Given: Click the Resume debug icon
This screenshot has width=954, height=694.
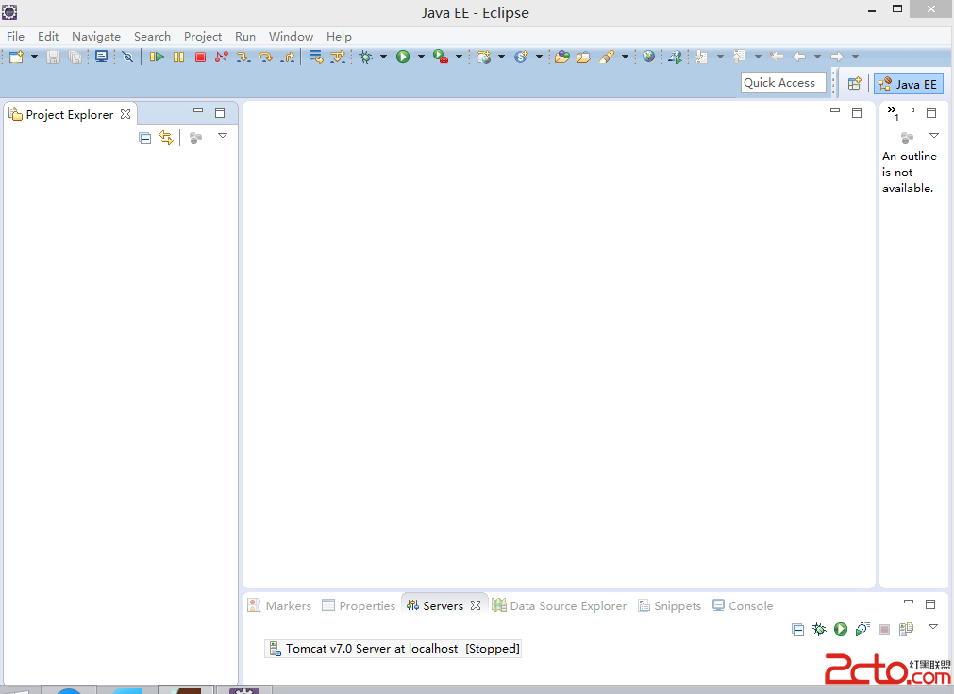Looking at the screenshot, I should pos(157,57).
